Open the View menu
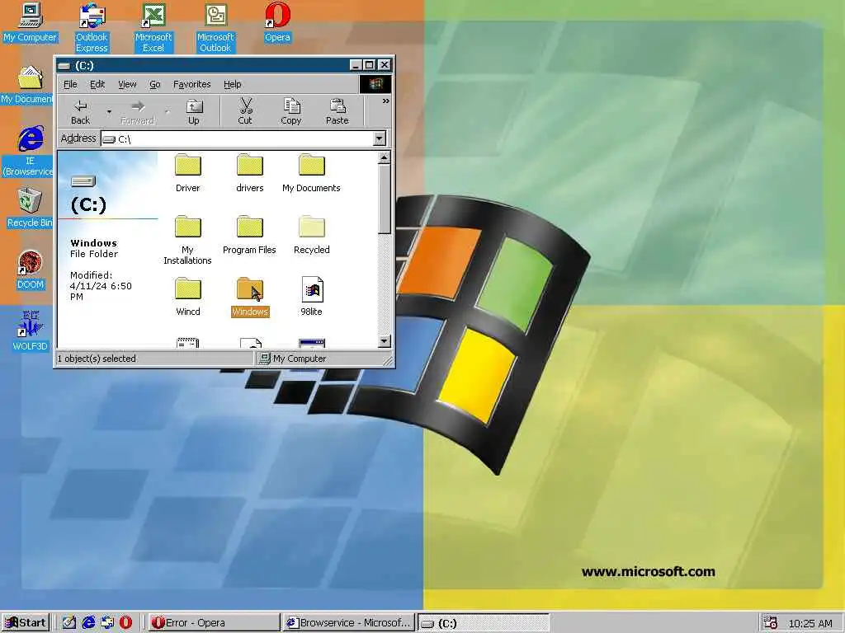Image resolution: width=845 pixels, height=633 pixels. 127,84
